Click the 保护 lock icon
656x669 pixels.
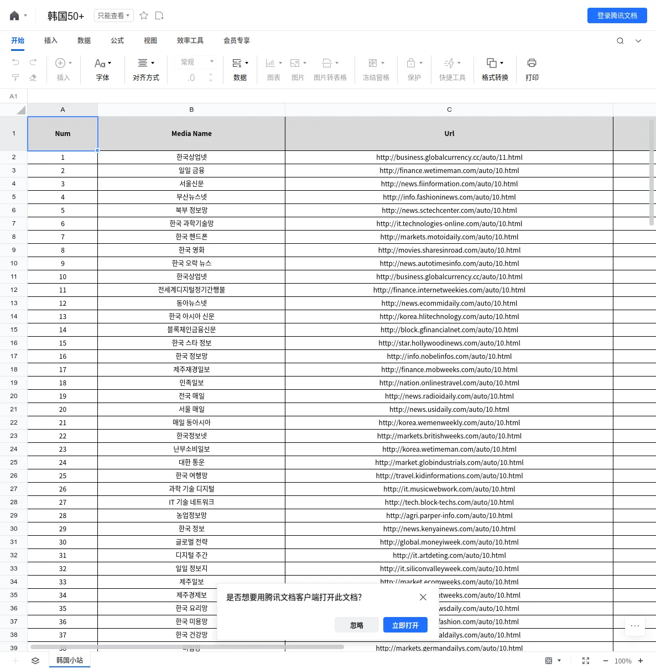(x=411, y=63)
